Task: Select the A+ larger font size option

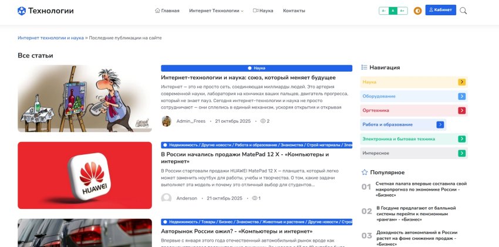Action: pos(403,11)
